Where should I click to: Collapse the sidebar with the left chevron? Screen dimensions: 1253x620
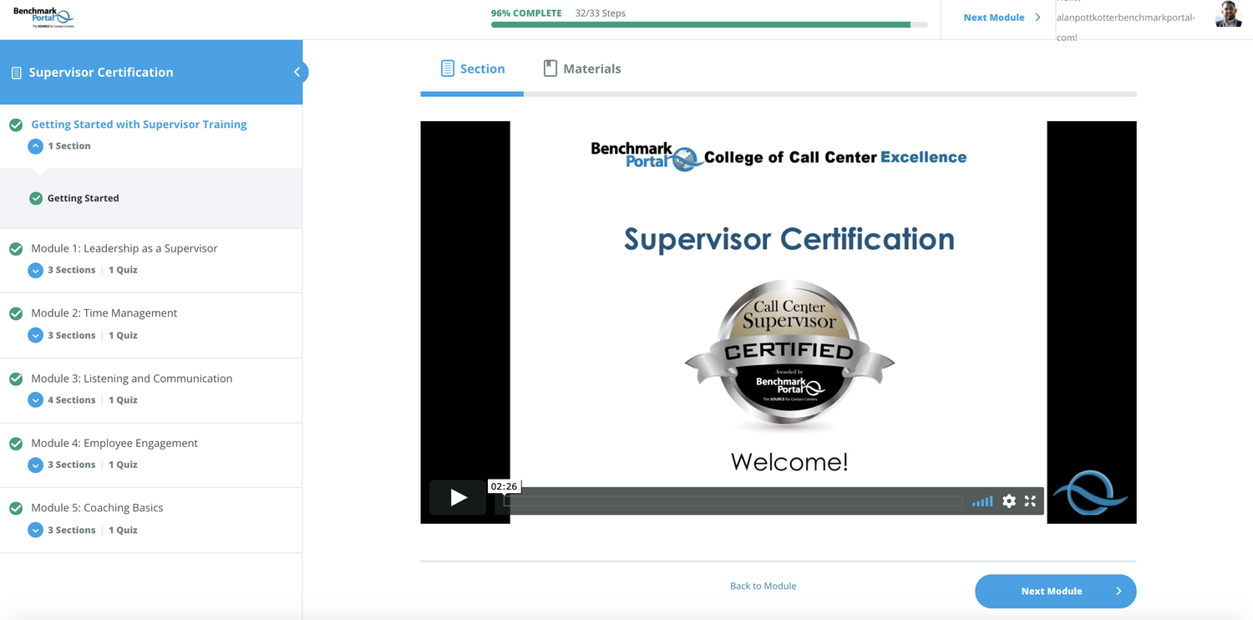click(297, 73)
